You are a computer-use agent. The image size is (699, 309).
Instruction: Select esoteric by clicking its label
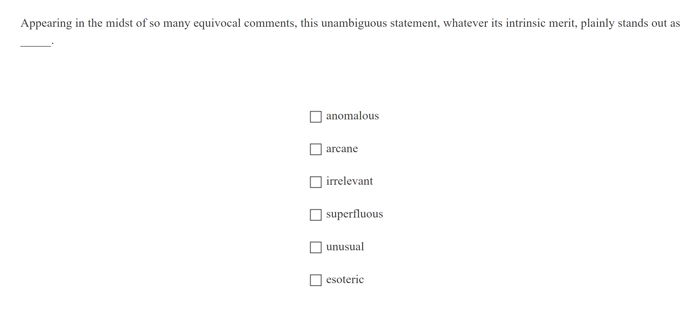(345, 279)
